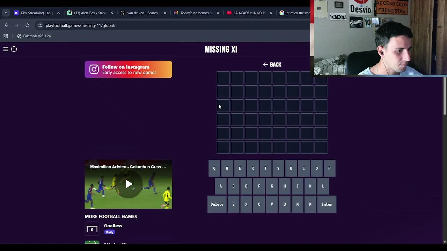Tap the Z key on keyboard
This screenshot has width=447, height=251.
pyautogui.click(x=233, y=204)
